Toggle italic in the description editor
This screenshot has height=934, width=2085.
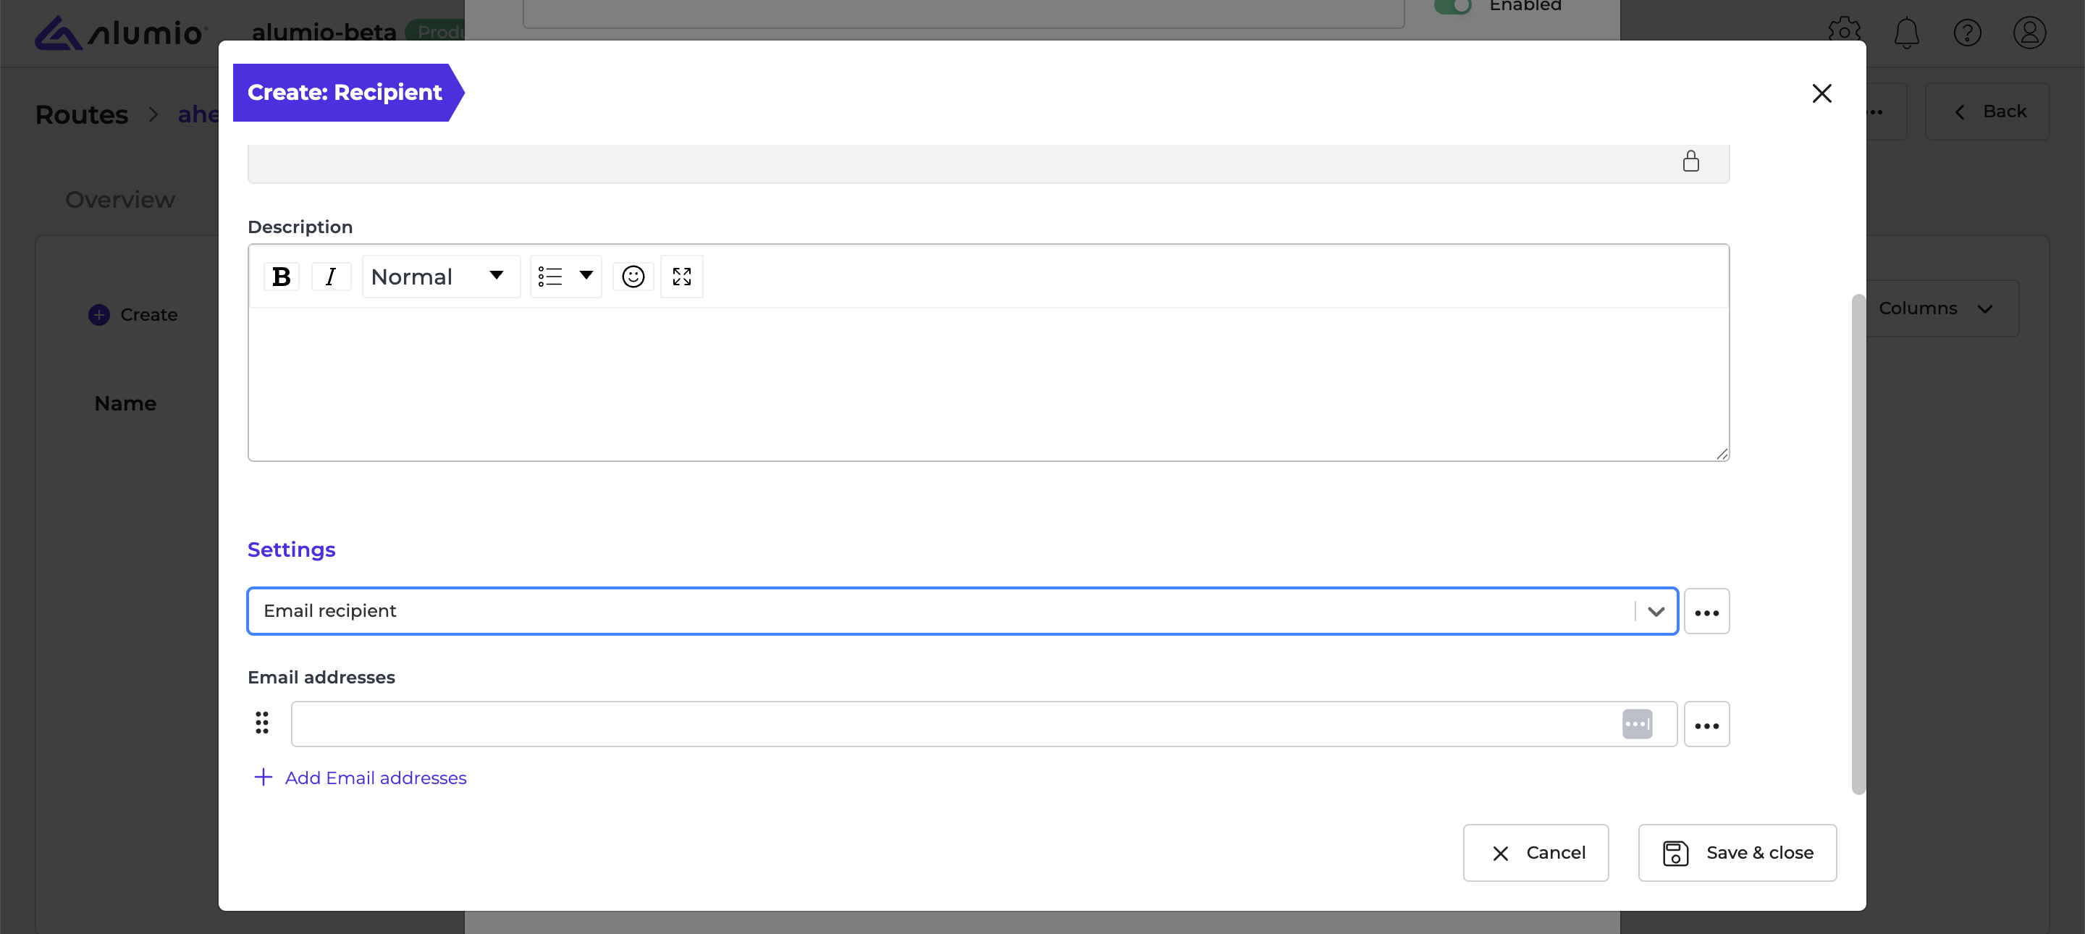(x=330, y=277)
